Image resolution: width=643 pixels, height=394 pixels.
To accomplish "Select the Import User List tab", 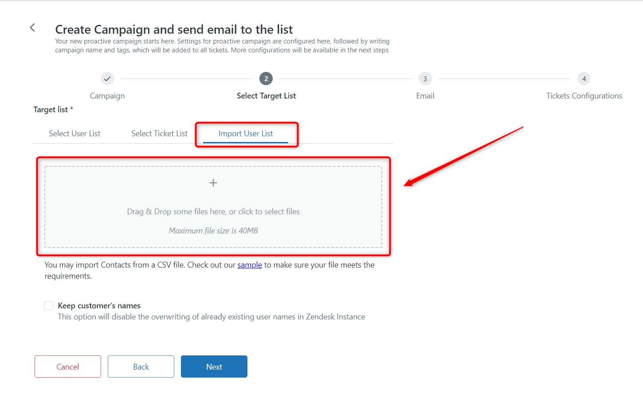I will tap(246, 133).
